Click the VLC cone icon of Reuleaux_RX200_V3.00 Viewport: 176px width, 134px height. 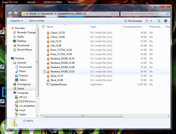tap(48, 67)
